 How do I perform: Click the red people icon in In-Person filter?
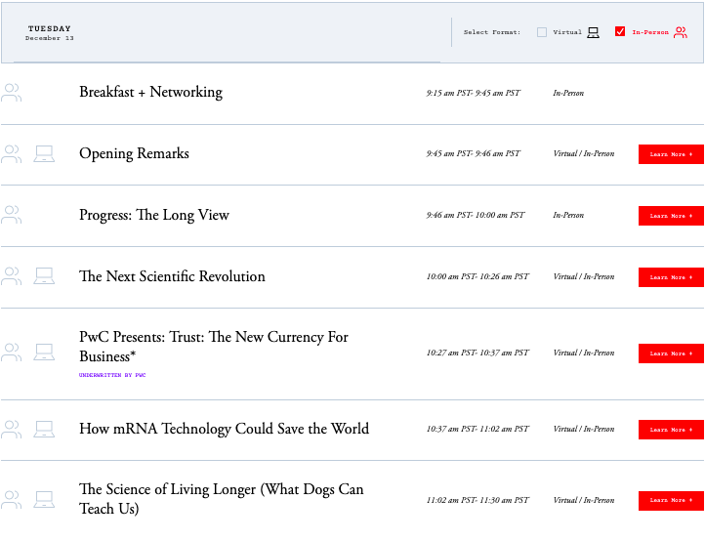(x=680, y=32)
